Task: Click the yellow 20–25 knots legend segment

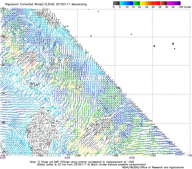Action: point(143,3)
